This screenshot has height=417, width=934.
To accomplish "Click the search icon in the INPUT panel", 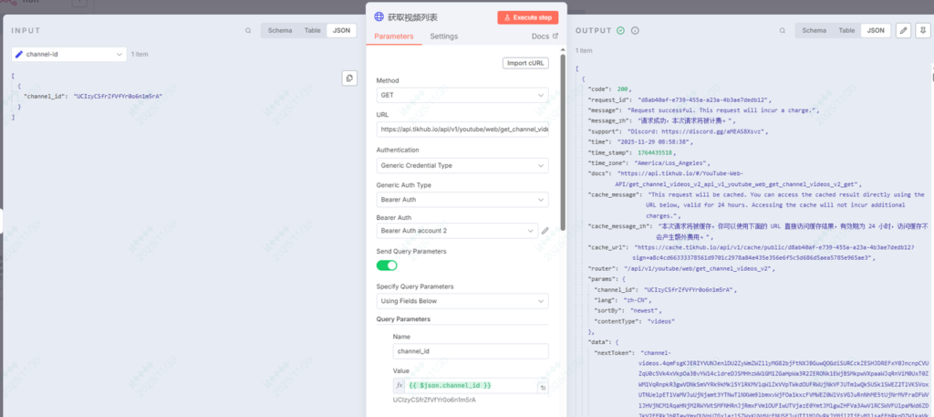I will point(248,30).
